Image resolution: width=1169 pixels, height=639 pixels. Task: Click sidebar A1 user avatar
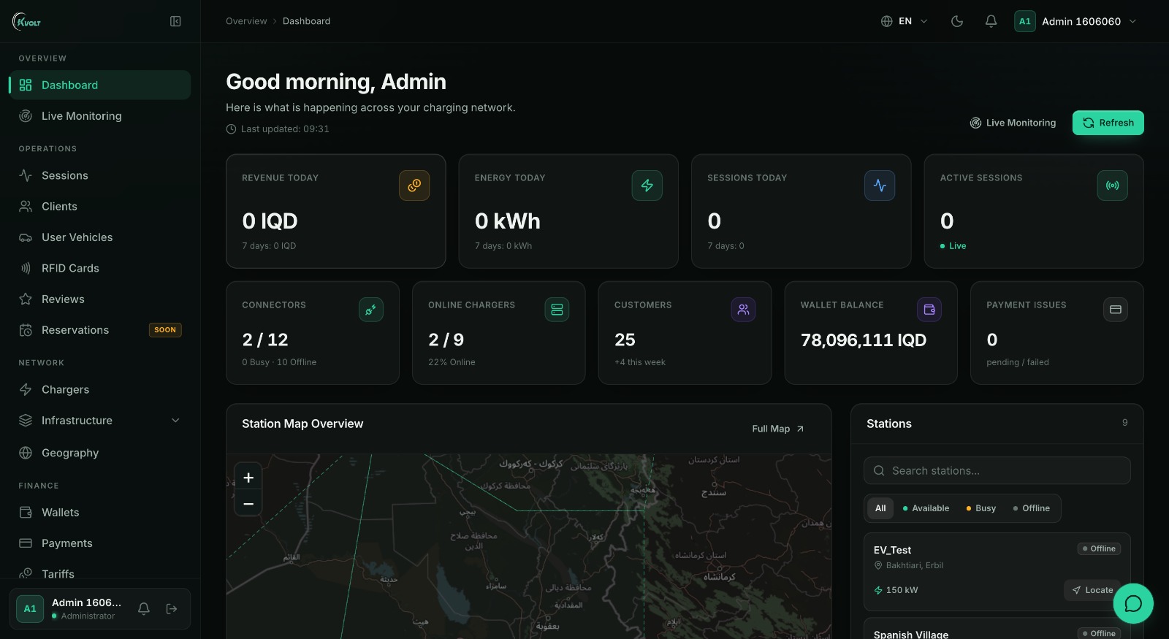point(30,608)
